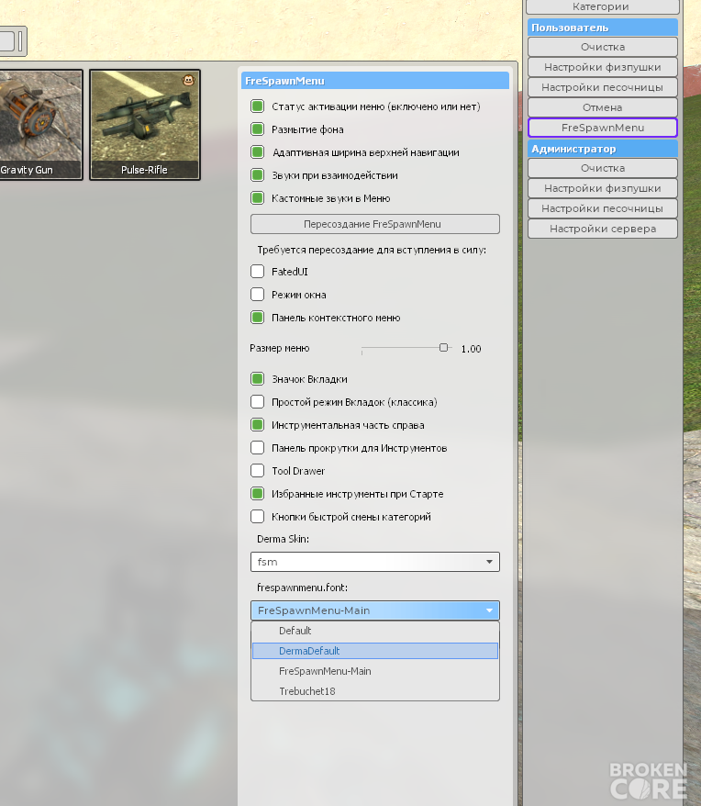Collapse the Администратор category header
Image resolution: width=701 pixels, height=806 pixels.
click(602, 149)
